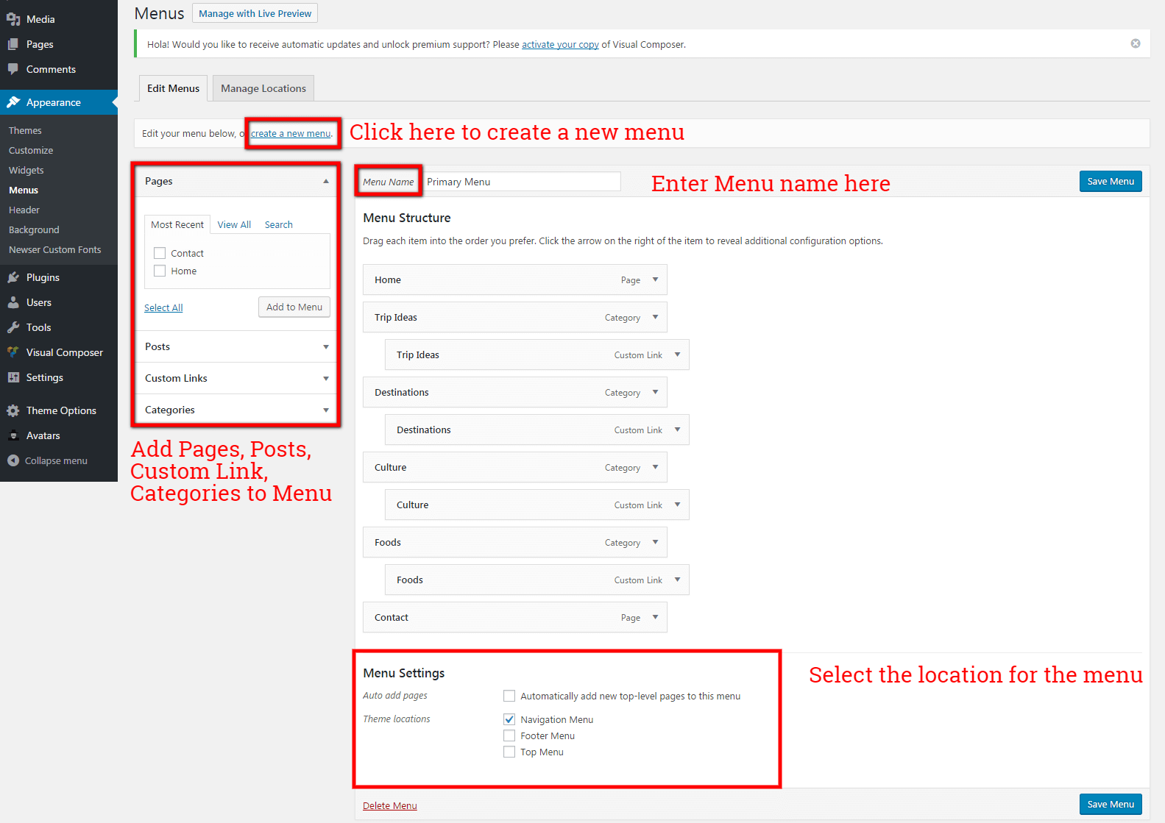Open Tools via its wrench icon

click(x=13, y=327)
